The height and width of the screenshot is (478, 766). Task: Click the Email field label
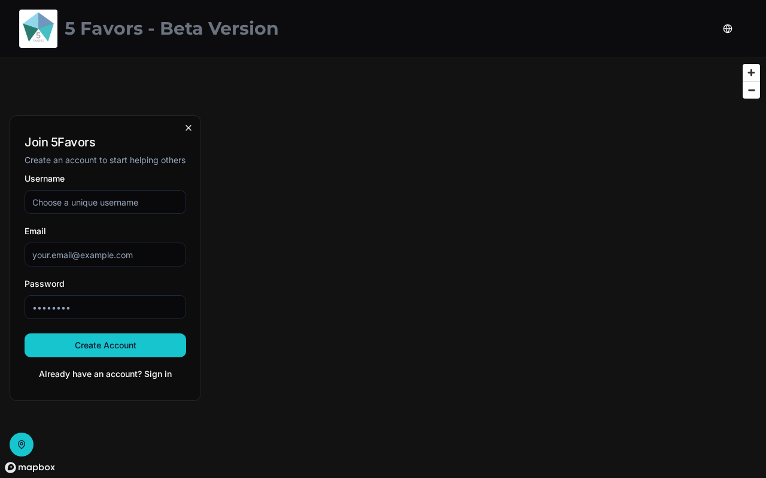click(35, 231)
